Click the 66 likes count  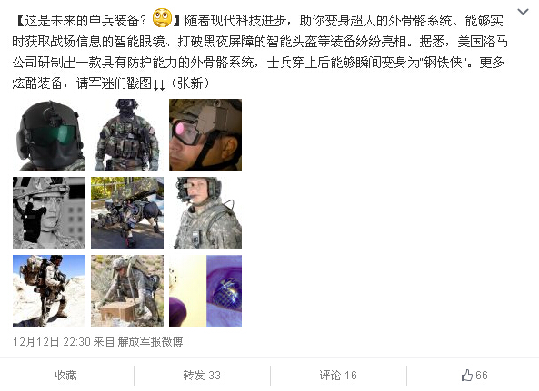(482, 376)
